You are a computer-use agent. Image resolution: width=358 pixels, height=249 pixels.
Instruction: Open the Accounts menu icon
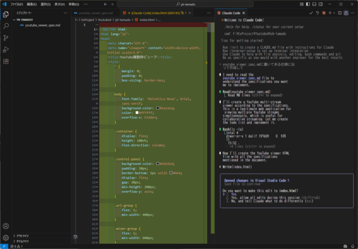(x=6, y=226)
